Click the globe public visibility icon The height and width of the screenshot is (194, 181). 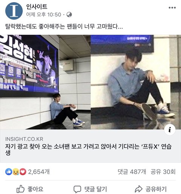pyautogui.click(x=69, y=15)
